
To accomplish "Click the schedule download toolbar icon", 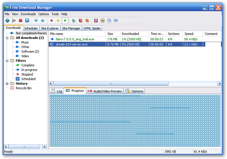I will pos(27,20).
